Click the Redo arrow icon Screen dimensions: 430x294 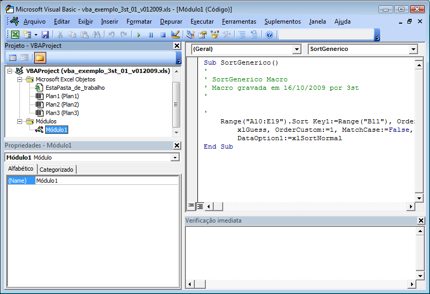(124, 35)
